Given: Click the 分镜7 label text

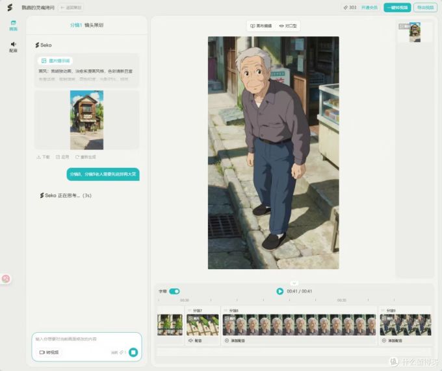Looking at the screenshot, I should point(198,311).
